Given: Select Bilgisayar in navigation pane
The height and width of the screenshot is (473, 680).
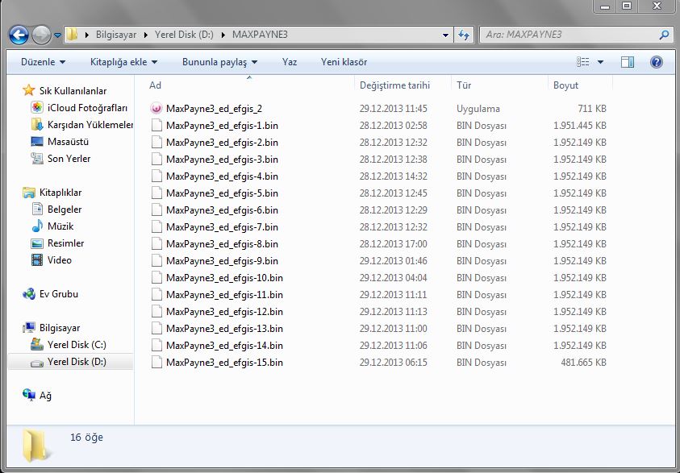Looking at the screenshot, I should click(x=52, y=327).
